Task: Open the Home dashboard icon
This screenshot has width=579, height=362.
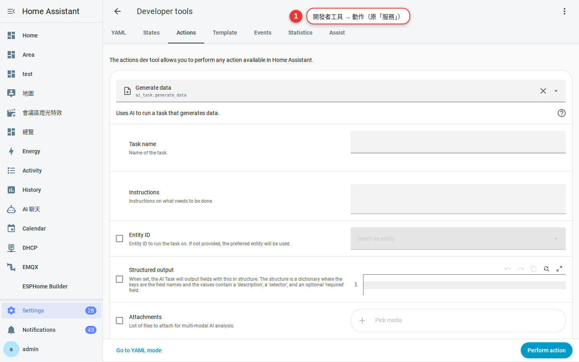Action: pyautogui.click(x=11, y=35)
